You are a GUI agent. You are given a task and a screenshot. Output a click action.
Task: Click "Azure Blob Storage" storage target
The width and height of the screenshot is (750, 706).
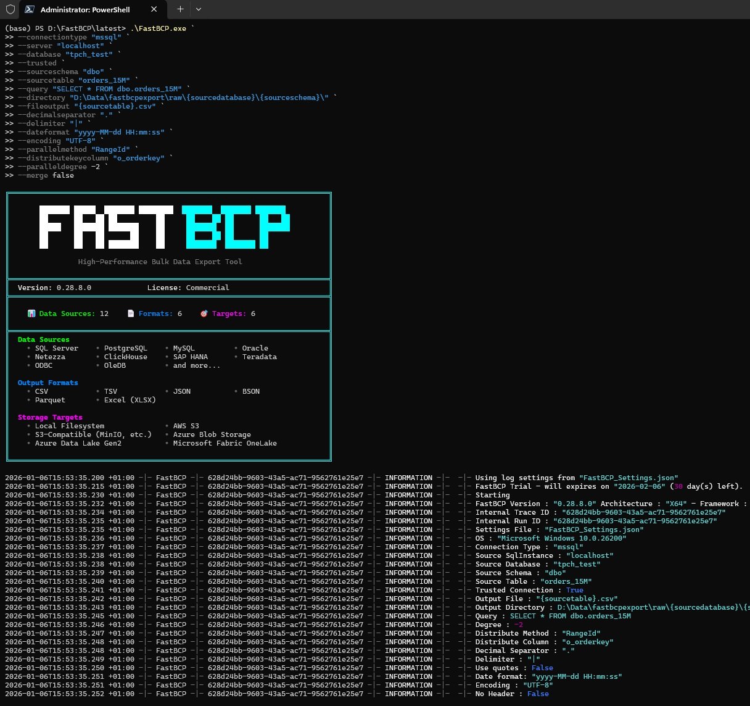coord(212,434)
